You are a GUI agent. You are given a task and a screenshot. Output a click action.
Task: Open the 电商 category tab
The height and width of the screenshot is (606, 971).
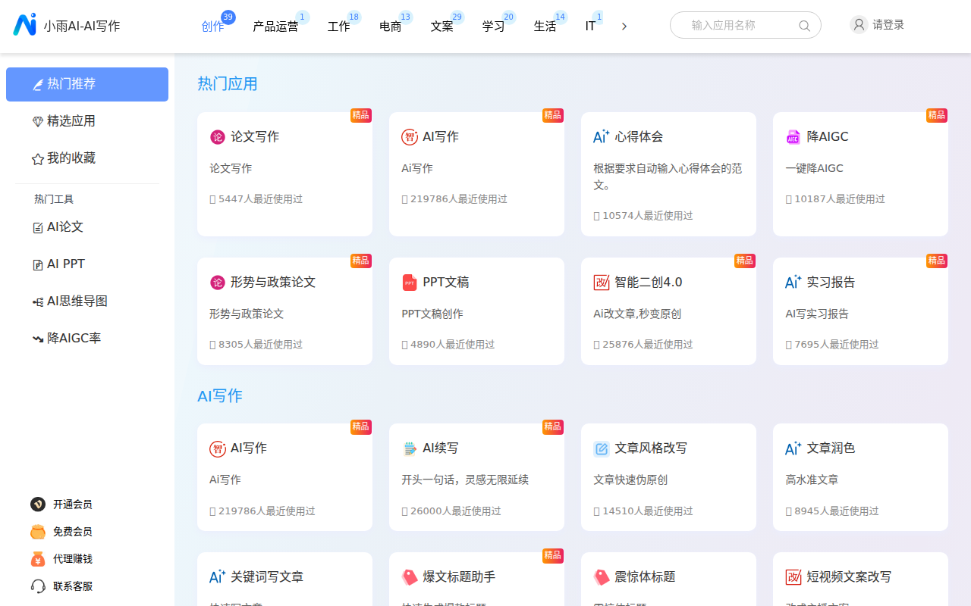pos(391,27)
